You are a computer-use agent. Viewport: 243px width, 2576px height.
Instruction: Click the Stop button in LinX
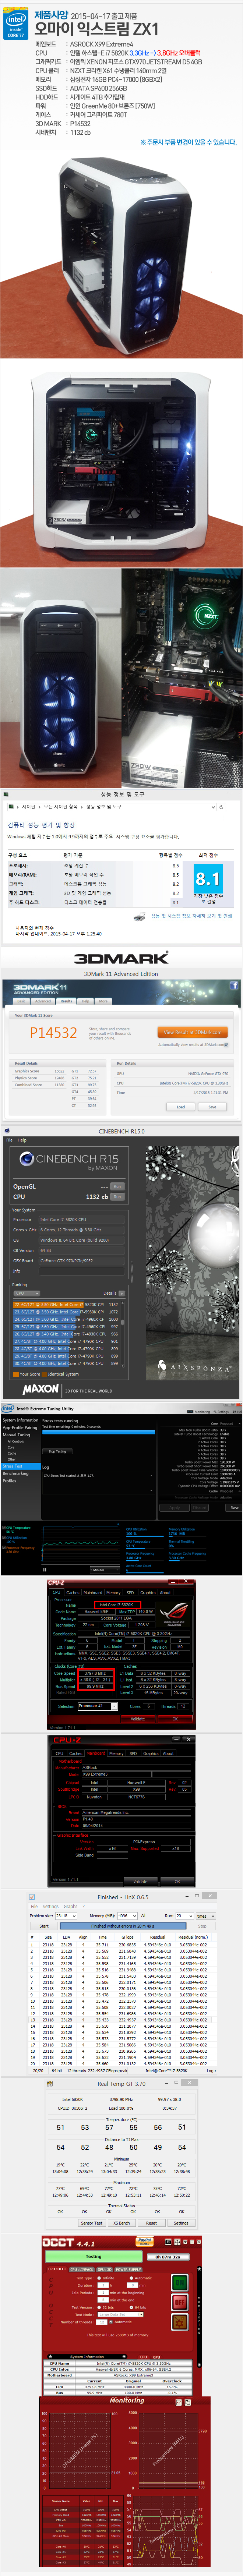click(x=202, y=1926)
